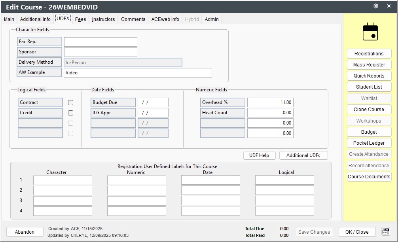Close the Edit Course window
This screenshot has width=398, height=242.
(389, 6)
